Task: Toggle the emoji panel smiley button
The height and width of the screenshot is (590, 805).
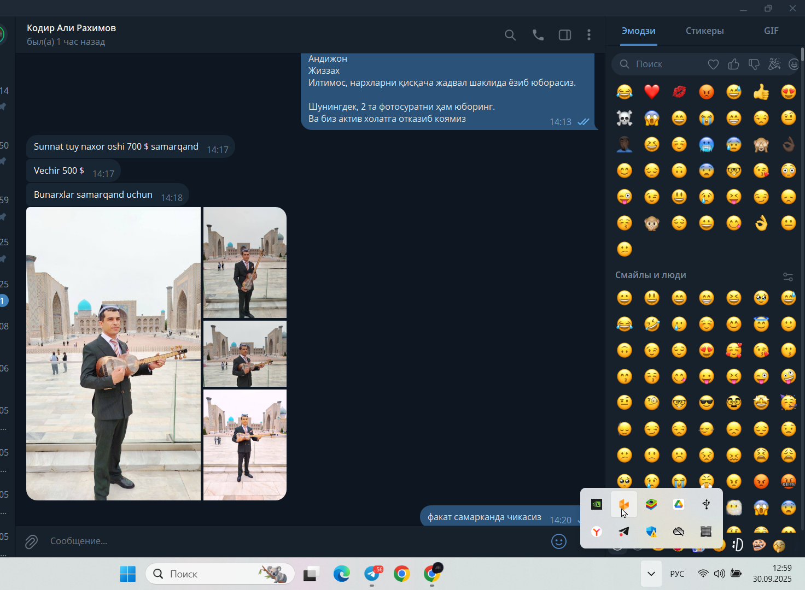Action: click(x=559, y=541)
